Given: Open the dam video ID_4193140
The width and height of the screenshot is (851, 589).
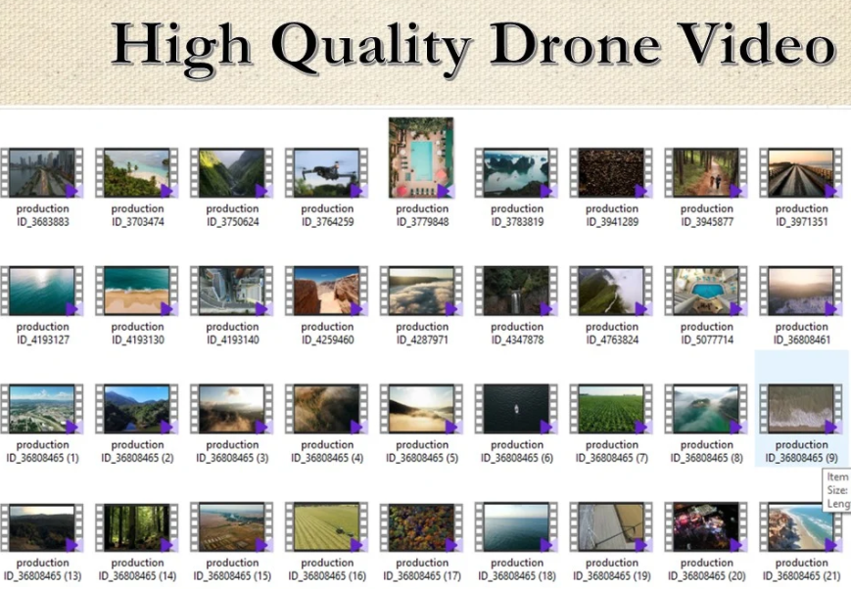Looking at the screenshot, I should coord(231,294).
